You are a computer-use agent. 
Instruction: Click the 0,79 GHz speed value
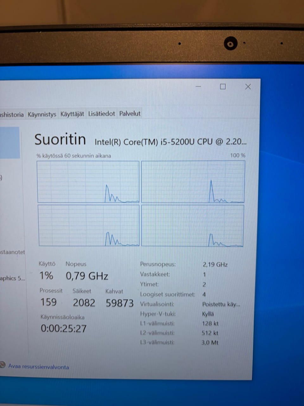pos(87,276)
